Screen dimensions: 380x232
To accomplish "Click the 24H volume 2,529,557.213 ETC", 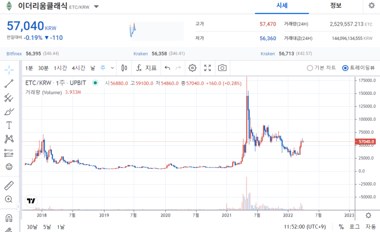I will point(351,24).
